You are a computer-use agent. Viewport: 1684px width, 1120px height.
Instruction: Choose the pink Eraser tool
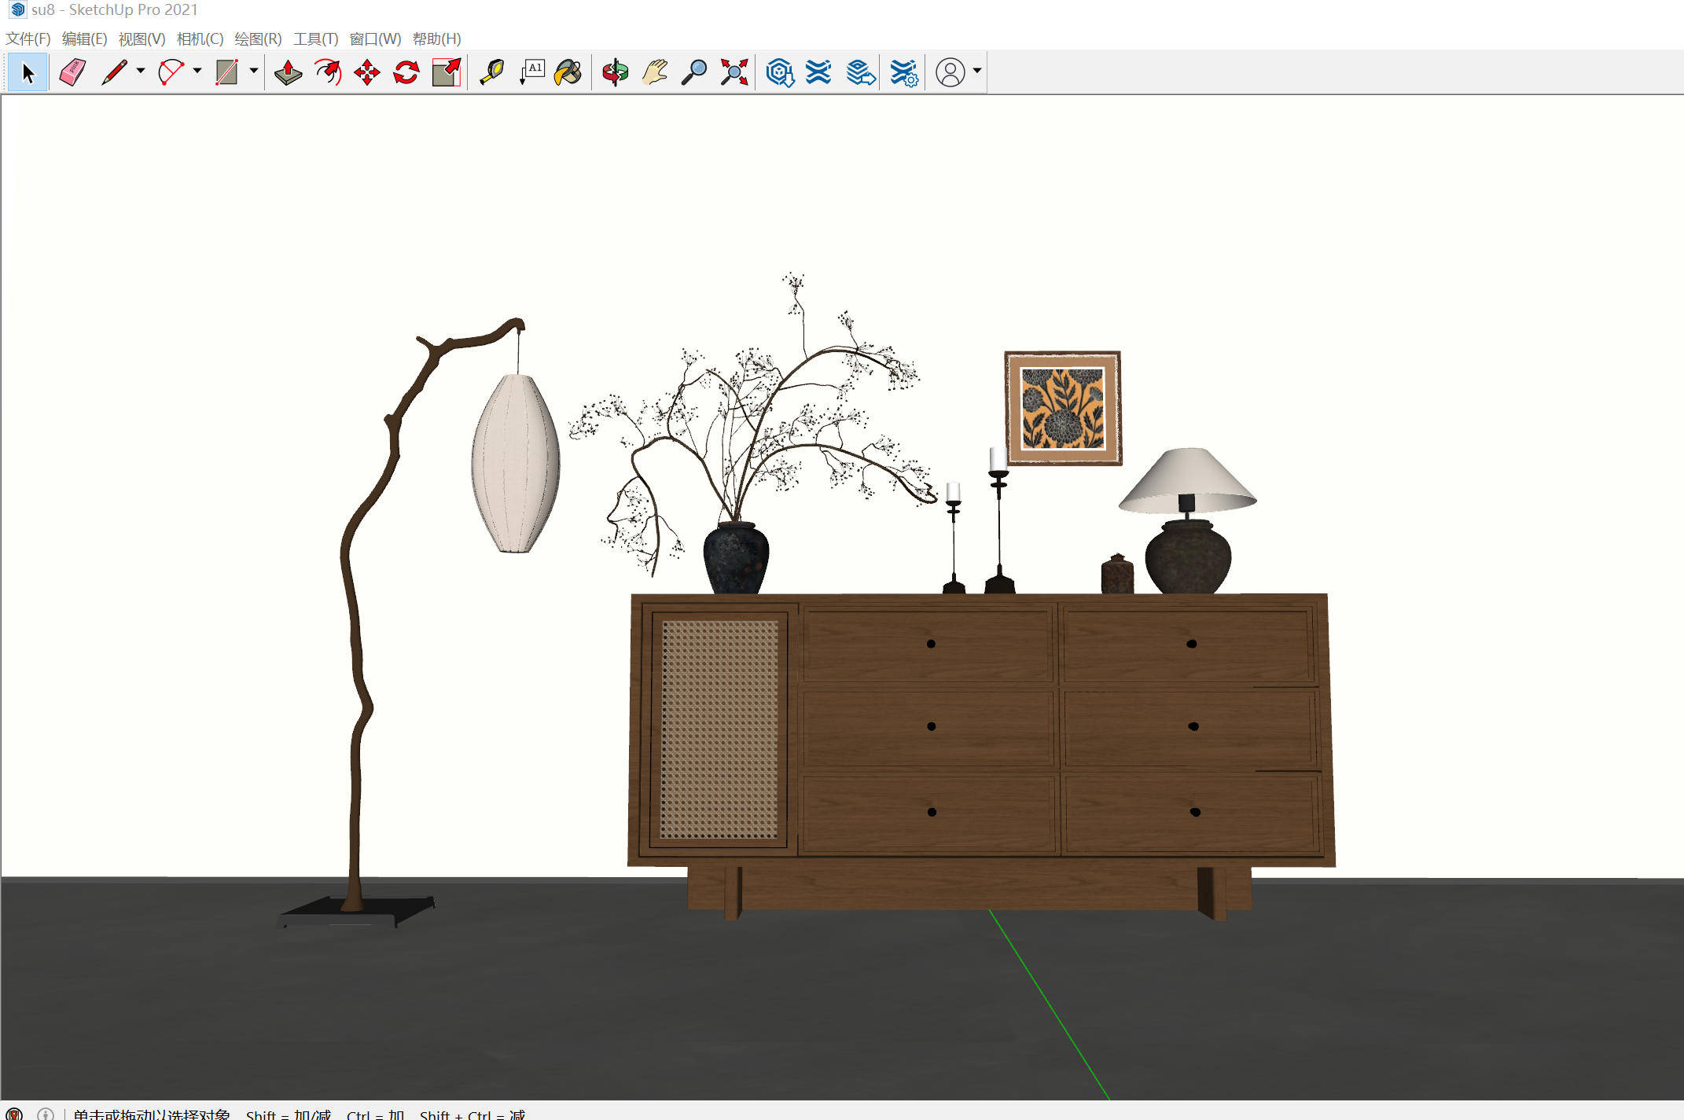click(x=72, y=72)
